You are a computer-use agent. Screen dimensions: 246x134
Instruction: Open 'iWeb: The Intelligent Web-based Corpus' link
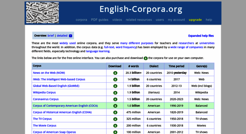(59, 80)
